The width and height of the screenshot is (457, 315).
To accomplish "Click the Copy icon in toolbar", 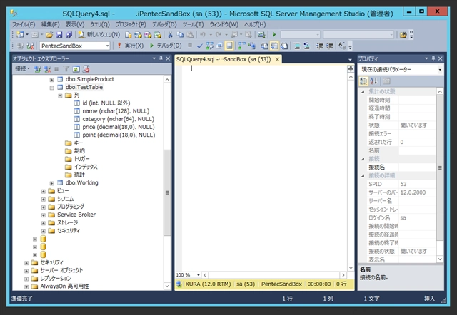I will tap(180, 35).
